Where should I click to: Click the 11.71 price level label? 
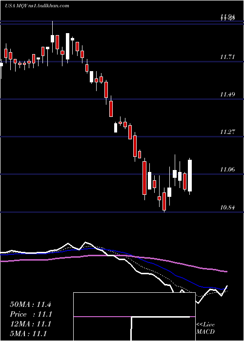(227, 57)
